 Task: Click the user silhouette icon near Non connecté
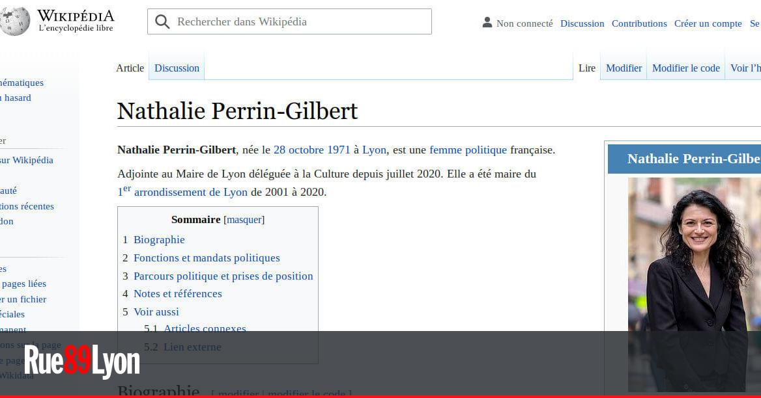487,21
